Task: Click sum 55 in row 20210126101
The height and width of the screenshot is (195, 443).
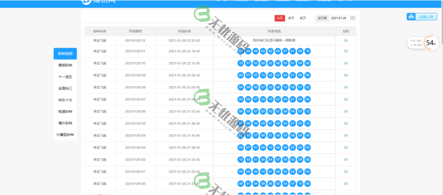Action: 346,172
